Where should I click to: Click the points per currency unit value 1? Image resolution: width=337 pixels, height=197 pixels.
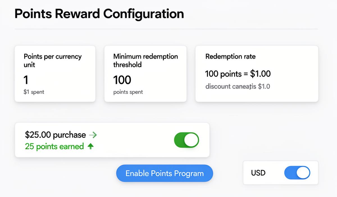click(x=26, y=80)
